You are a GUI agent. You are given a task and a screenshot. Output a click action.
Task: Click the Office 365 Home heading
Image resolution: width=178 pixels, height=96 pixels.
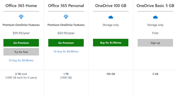tap(21, 6)
